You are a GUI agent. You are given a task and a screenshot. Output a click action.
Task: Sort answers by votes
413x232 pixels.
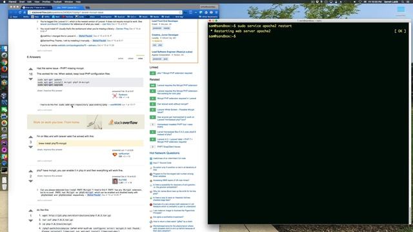click(x=141, y=59)
